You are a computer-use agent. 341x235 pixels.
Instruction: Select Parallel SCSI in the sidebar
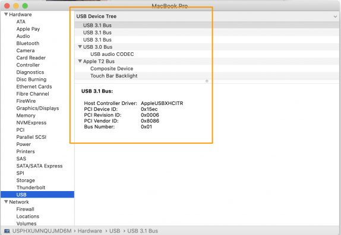point(31,137)
